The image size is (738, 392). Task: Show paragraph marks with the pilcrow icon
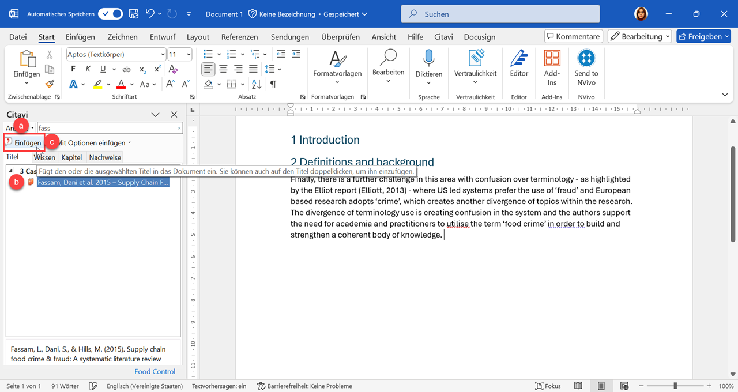click(273, 84)
